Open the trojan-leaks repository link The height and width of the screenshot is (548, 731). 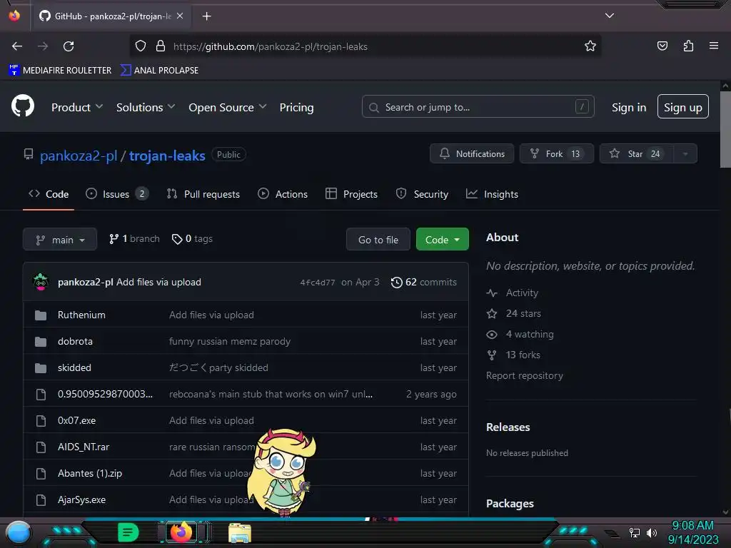pyautogui.click(x=167, y=156)
